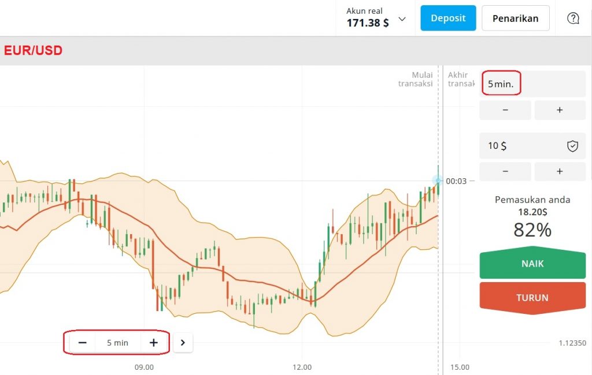Viewport: 592px width, 375px height.
Task: Click the shield icon beside the trade amount
Action: 572,146
